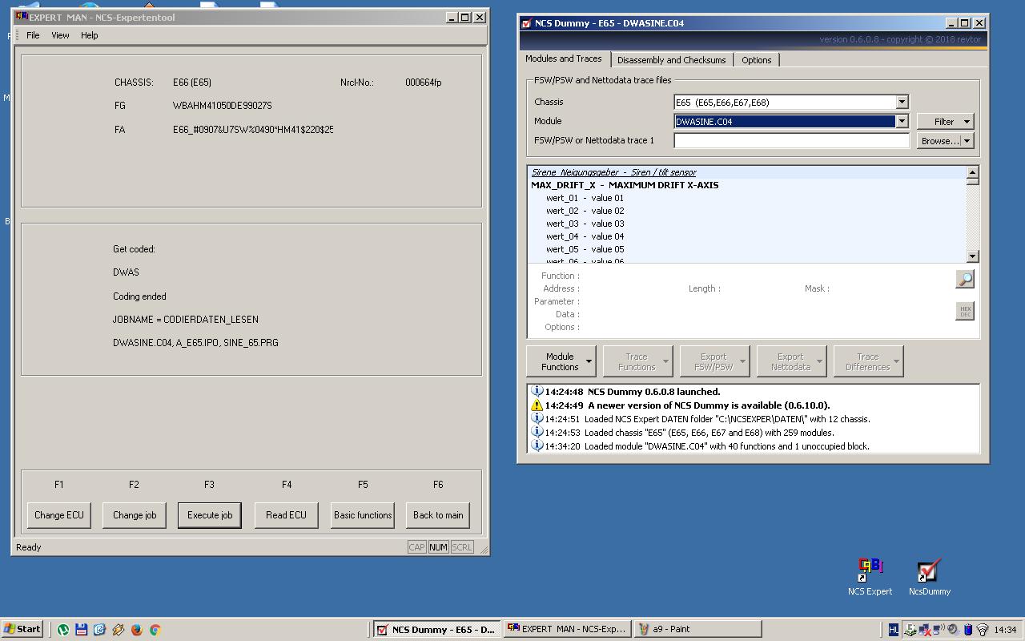Viewport: 1025px width, 641px height.
Task: Expand the Export Nettodata dropdown arrow
Action: (819, 361)
